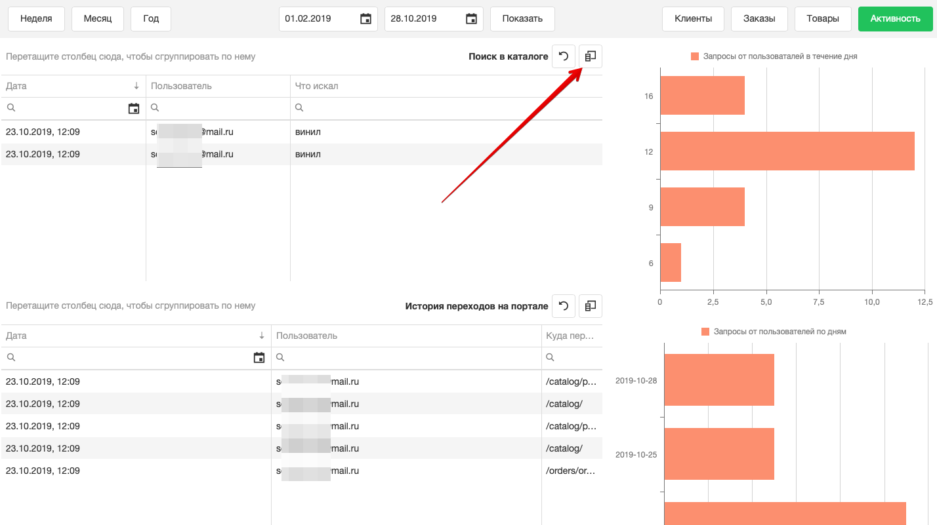
Task: Open the Товары tab
Action: (823, 19)
